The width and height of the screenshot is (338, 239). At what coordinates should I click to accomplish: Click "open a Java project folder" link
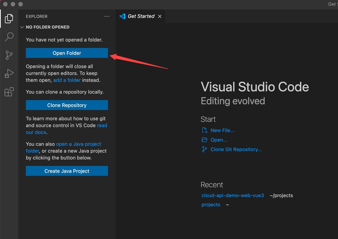[x=78, y=144]
